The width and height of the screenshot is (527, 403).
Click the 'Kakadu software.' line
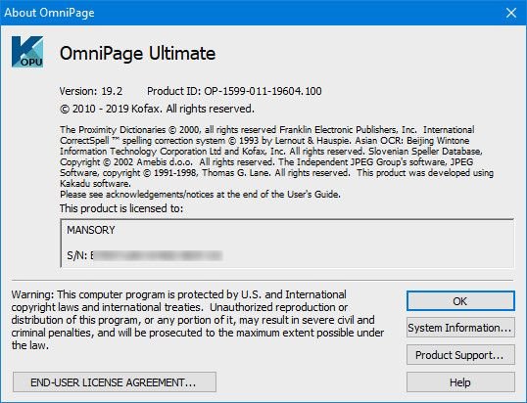pyautogui.click(x=95, y=184)
